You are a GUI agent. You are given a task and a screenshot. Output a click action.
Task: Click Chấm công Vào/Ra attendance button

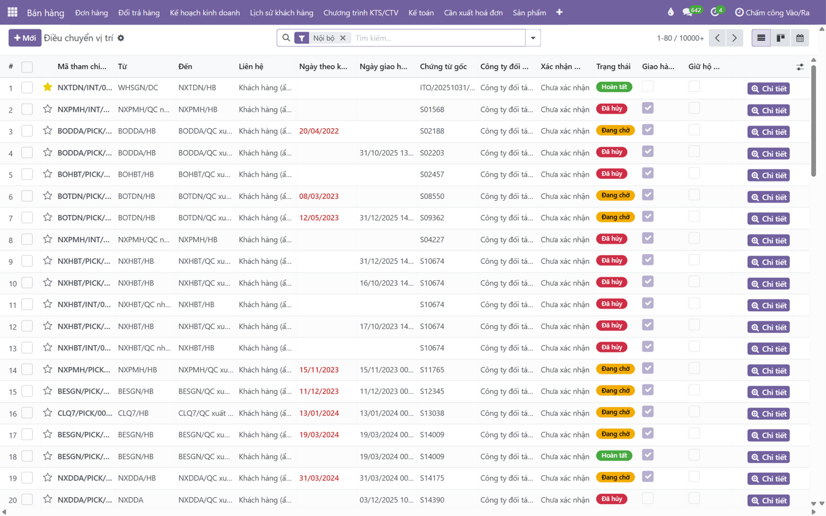(772, 12)
